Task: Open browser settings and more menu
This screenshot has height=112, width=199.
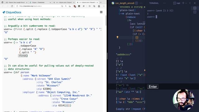Action: tap(104, 6)
